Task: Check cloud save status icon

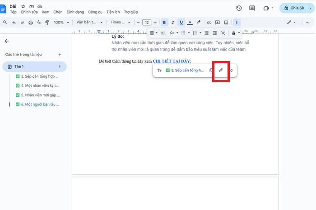Action: 40,6
